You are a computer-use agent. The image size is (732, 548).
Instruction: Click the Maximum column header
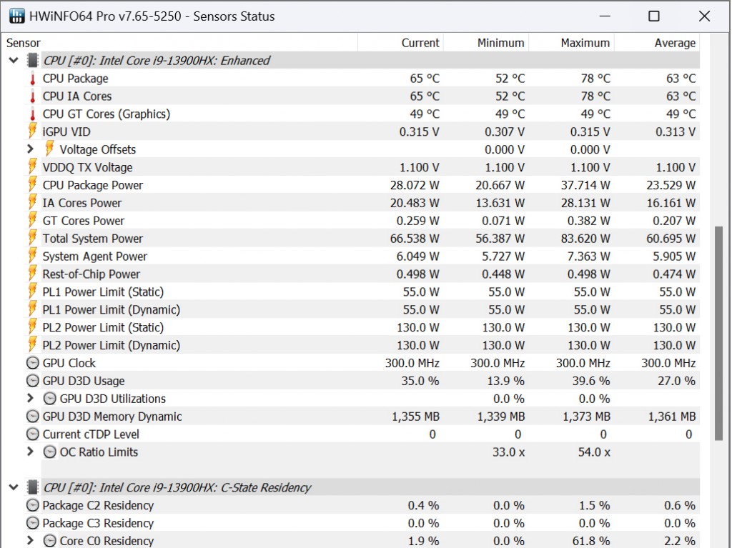point(585,43)
